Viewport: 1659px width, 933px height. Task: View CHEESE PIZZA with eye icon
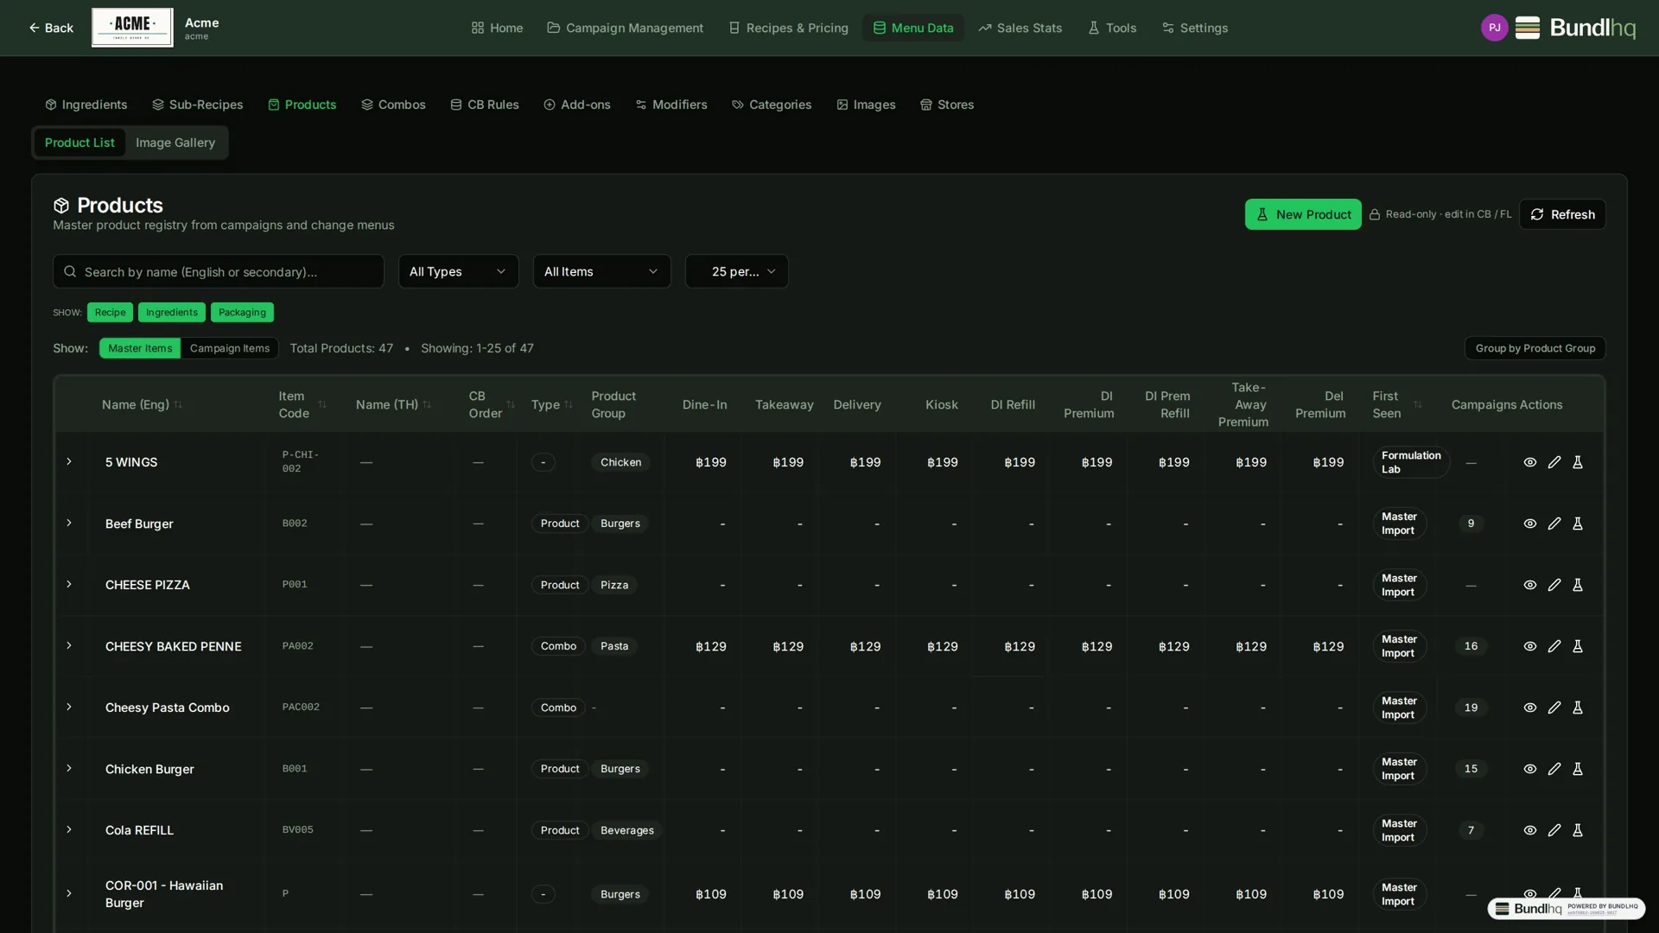[1529, 585]
